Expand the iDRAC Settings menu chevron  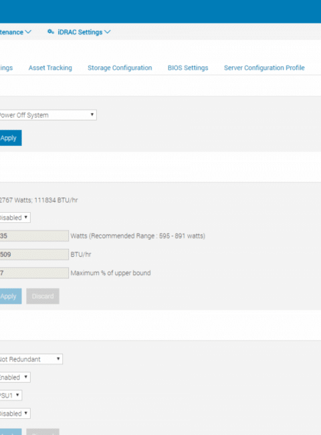(x=108, y=32)
